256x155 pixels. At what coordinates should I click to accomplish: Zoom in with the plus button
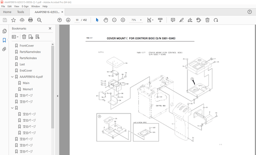point(123,20)
